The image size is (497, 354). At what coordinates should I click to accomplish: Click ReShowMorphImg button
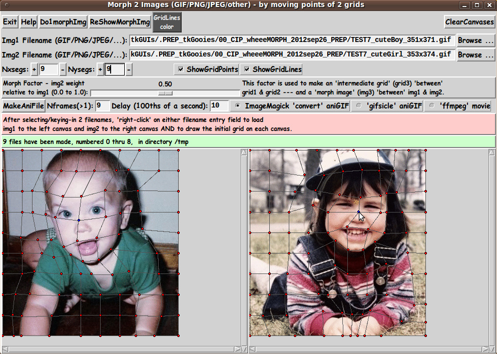point(120,22)
